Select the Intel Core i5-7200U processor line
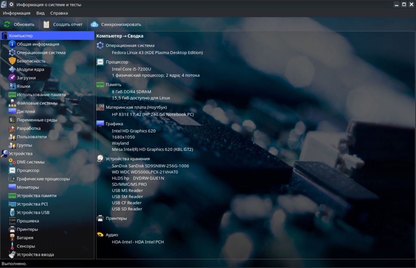 point(131,69)
